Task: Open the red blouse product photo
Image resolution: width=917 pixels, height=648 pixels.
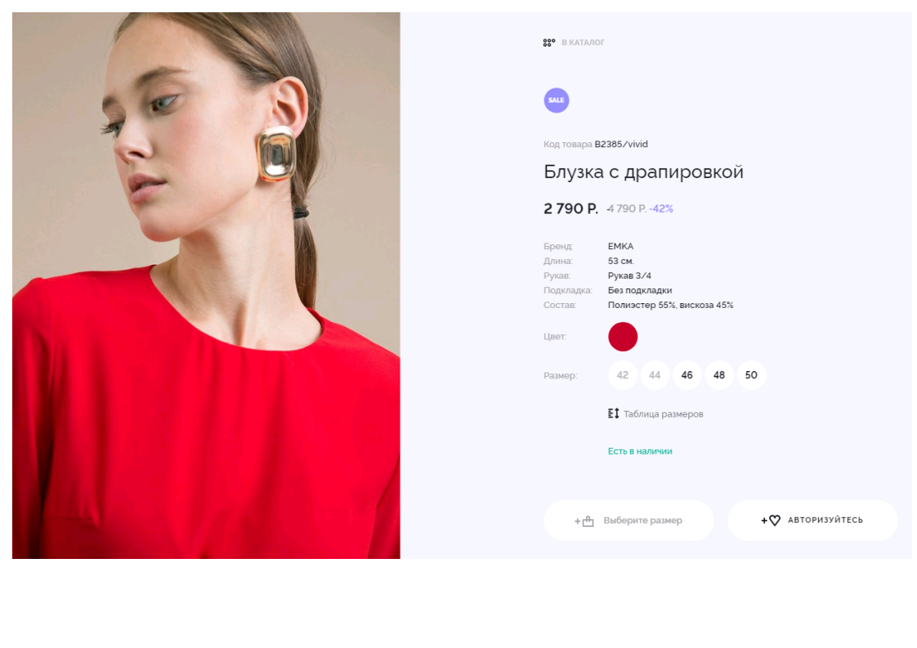Action: (x=206, y=285)
